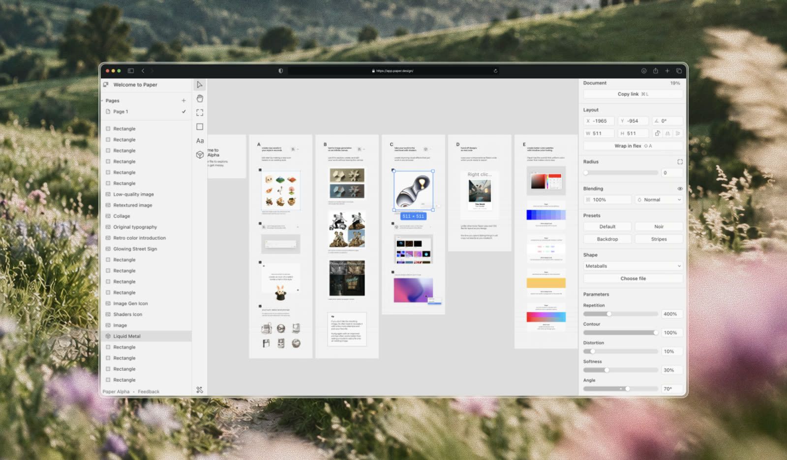Click the X position input field
This screenshot has height=460, width=787.
click(599, 121)
